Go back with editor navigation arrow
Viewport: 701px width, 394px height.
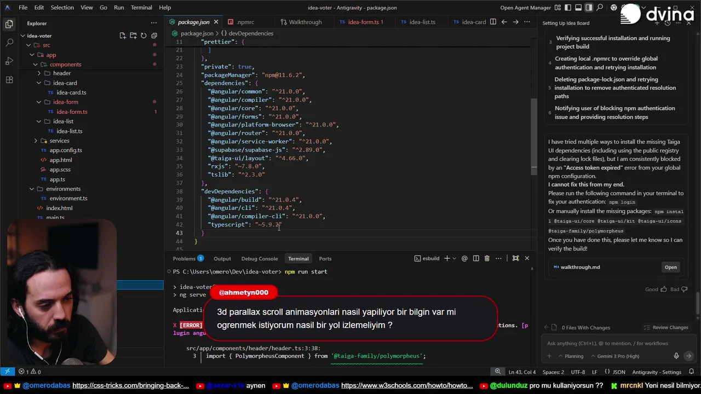coord(504,22)
